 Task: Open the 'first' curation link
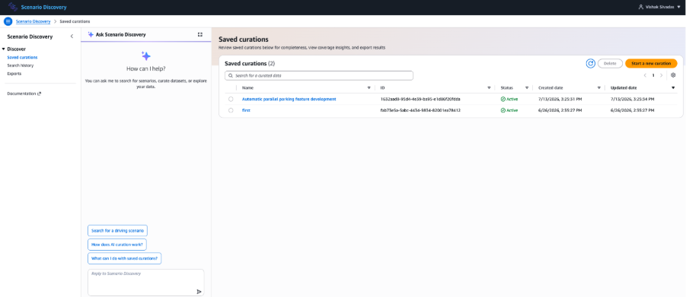[x=246, y=110]
